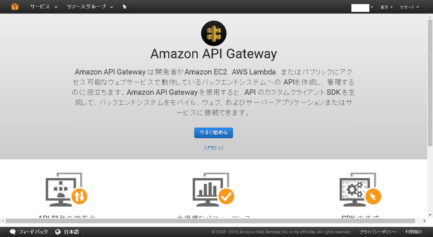Click the globe language icon
433x237 pixels.
point(58,232)
